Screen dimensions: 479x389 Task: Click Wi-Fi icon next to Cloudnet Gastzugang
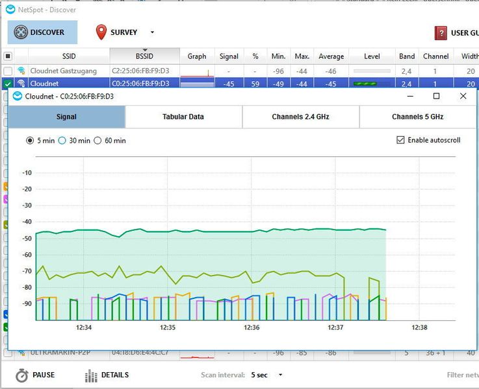(21, 71)
